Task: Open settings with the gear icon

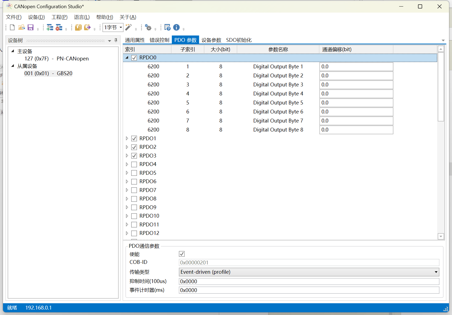Action: (x=148, y=27)
